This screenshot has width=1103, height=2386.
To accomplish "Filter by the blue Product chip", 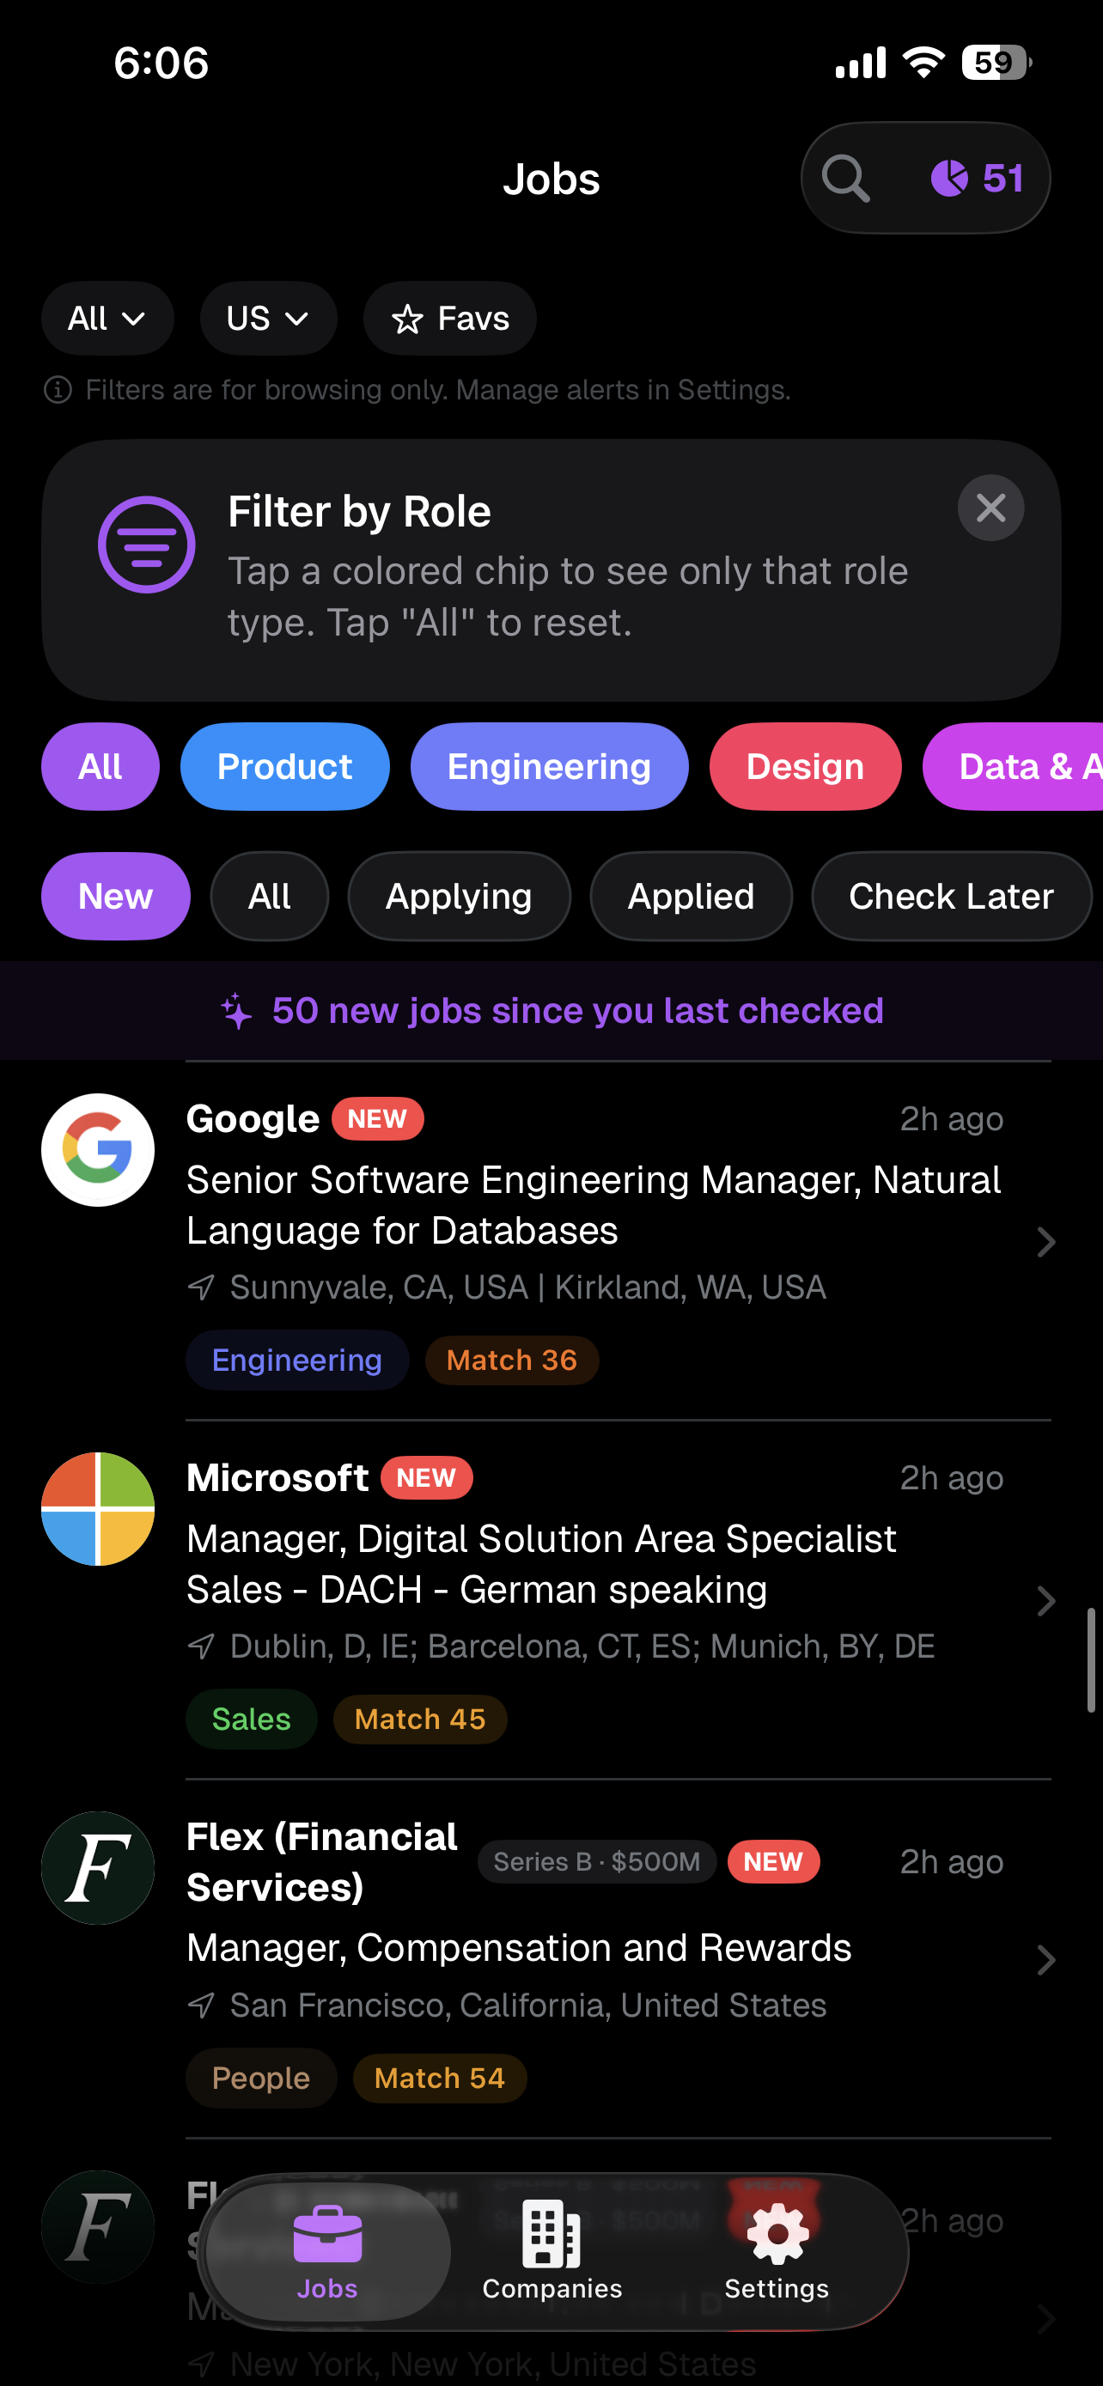I will (x=284, y=767).
